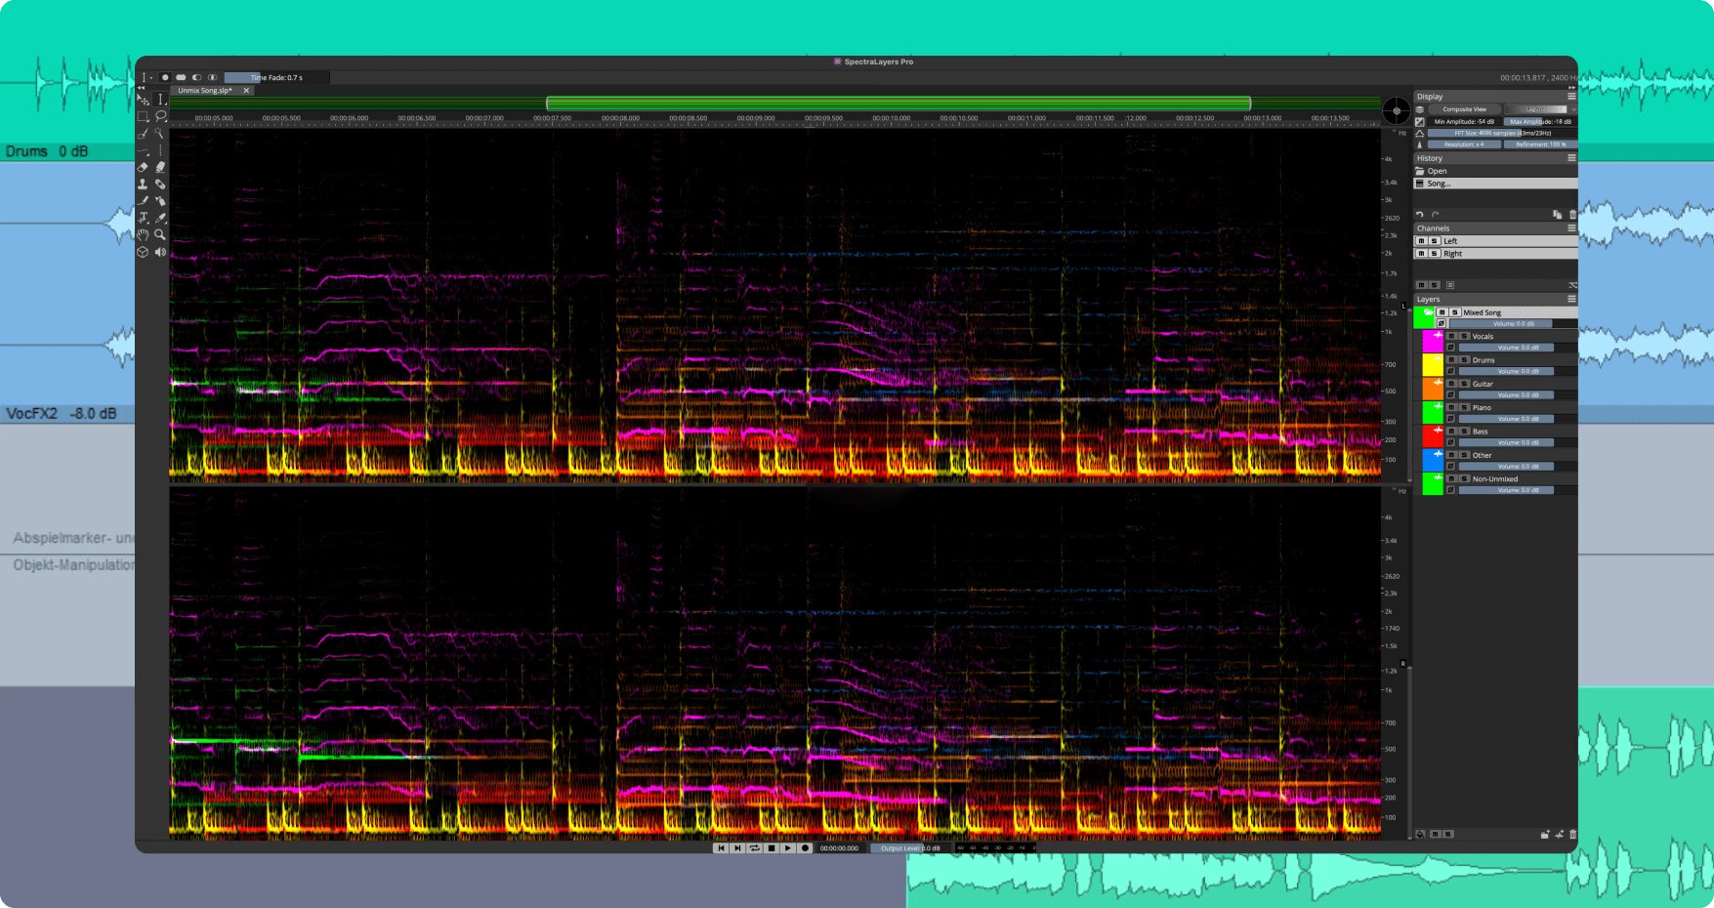Adjust the Time Fade slider
The height and width of the screenshot is (908, 1714).
[x=276, y=77]
